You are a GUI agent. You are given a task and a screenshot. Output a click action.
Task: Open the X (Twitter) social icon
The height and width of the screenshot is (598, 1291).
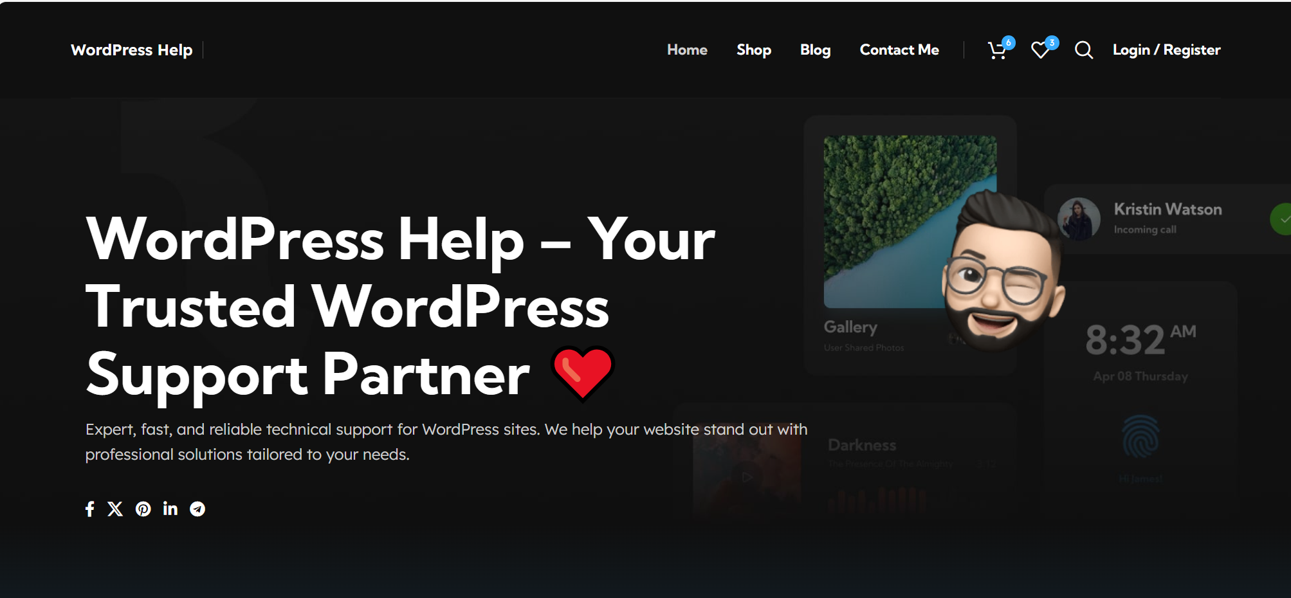[115, 509]
